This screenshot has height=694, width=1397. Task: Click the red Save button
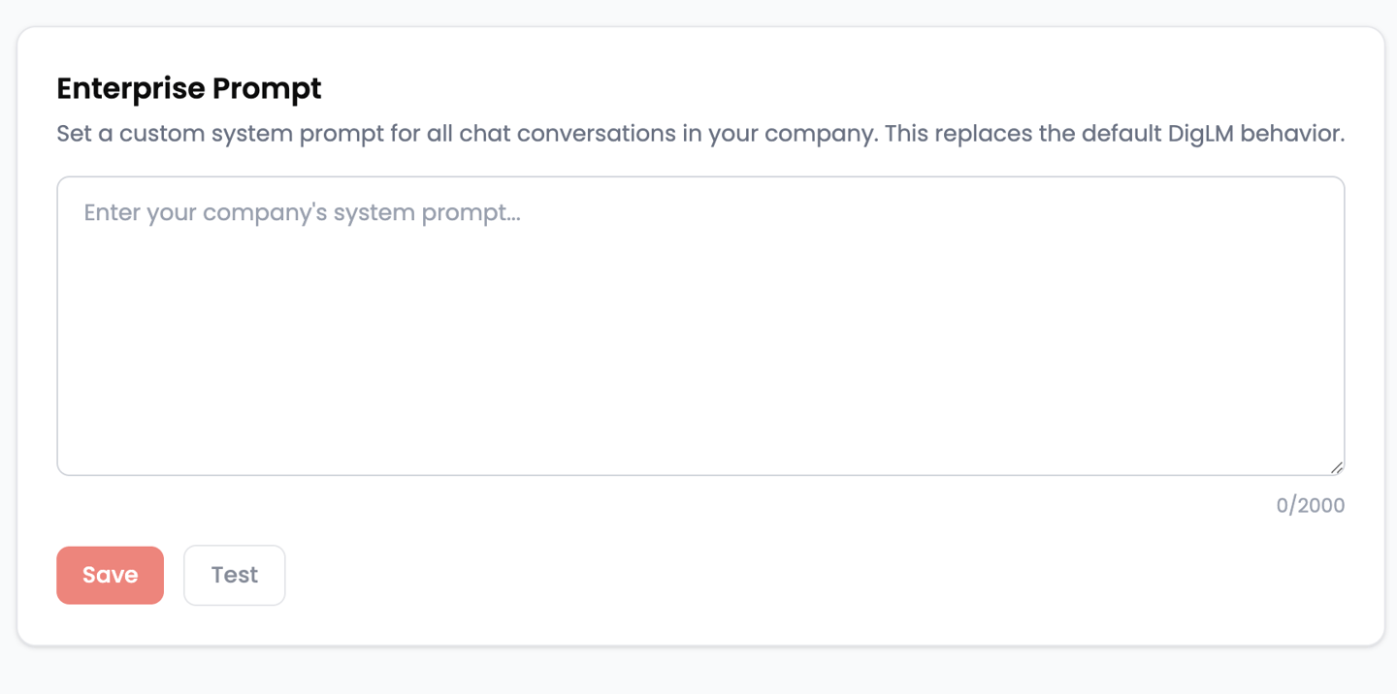(110, 575)
